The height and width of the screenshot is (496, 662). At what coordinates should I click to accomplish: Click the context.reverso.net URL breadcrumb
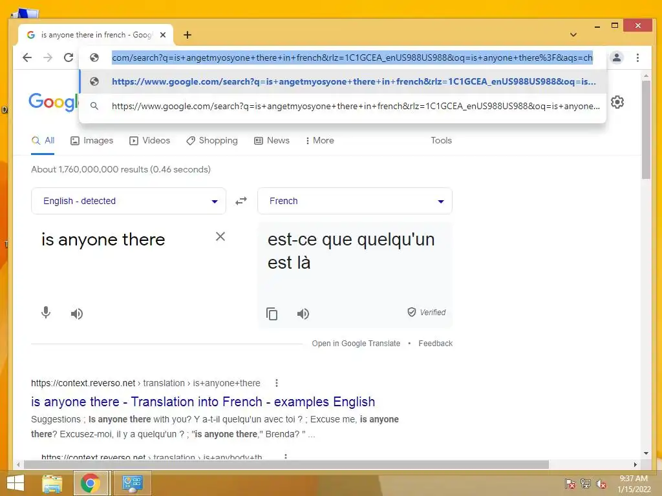tap(145, 383)
